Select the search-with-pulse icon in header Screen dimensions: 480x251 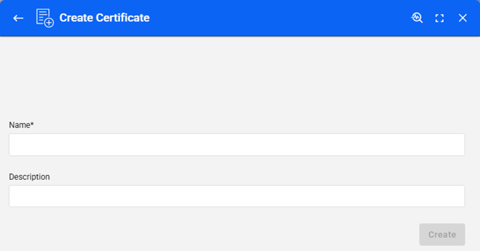pos(417,18)
